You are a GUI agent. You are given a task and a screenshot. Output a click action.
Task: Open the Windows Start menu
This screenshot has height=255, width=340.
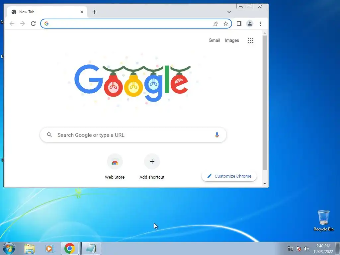click(9, 248)
